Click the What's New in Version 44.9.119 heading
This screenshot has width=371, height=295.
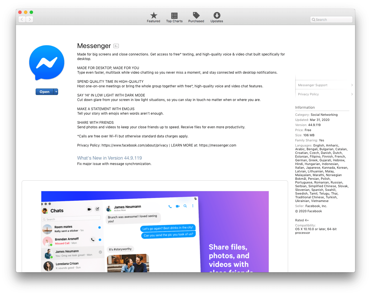[x=109, y=158]
